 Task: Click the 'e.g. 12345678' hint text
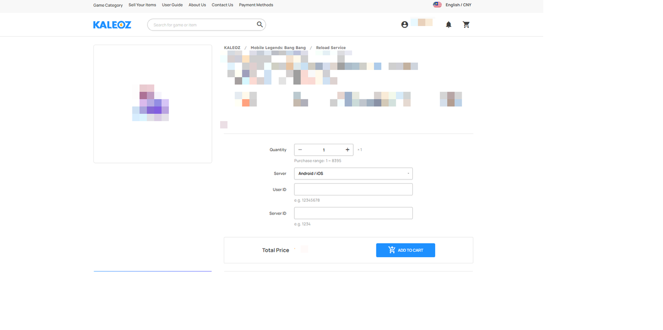coord(307,200)
